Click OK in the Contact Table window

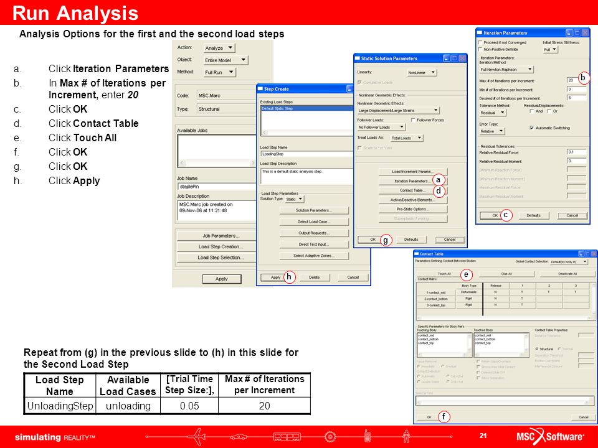pyautogui.click(x=429, y=417)
